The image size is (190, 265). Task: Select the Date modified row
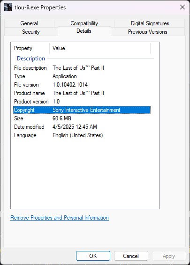click(82, 127)
